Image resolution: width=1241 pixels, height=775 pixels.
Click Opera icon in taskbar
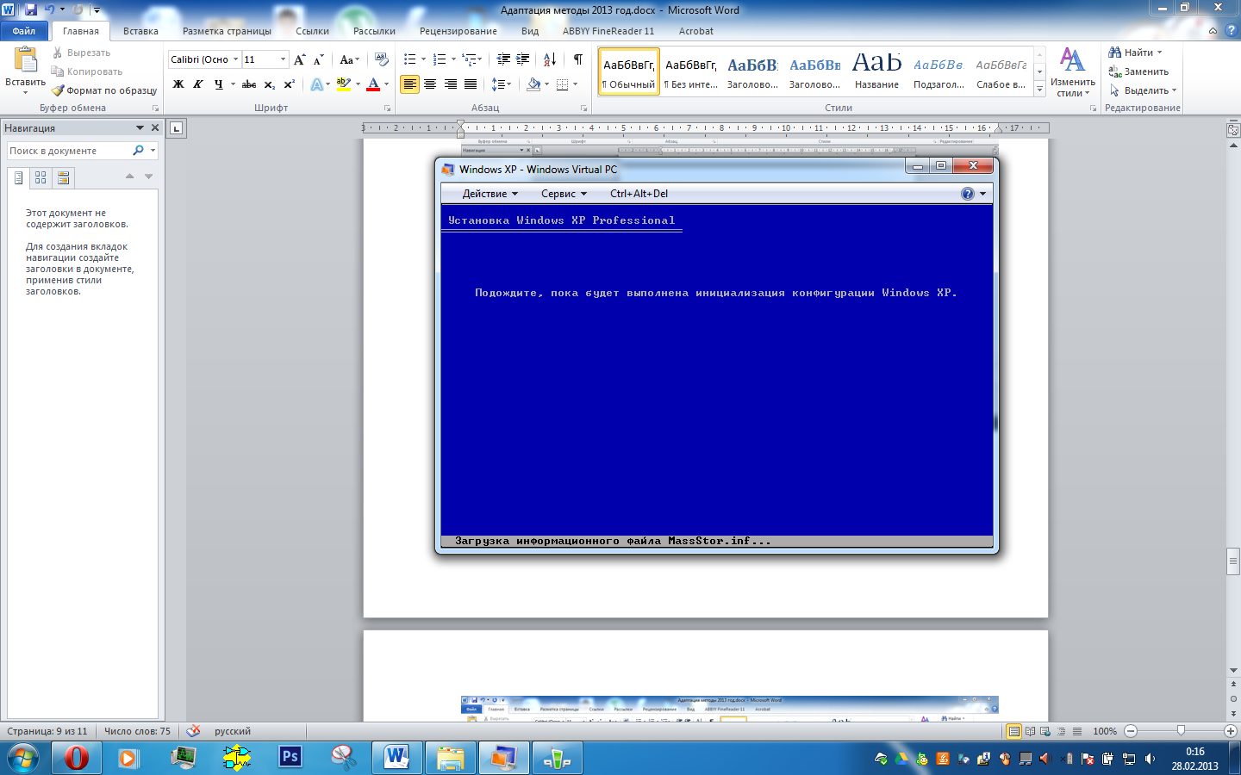click(x=77, y=759)
